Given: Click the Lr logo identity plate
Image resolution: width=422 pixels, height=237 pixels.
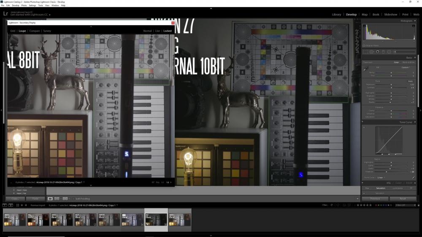Looking at the screenshot, I should [5, 14].
